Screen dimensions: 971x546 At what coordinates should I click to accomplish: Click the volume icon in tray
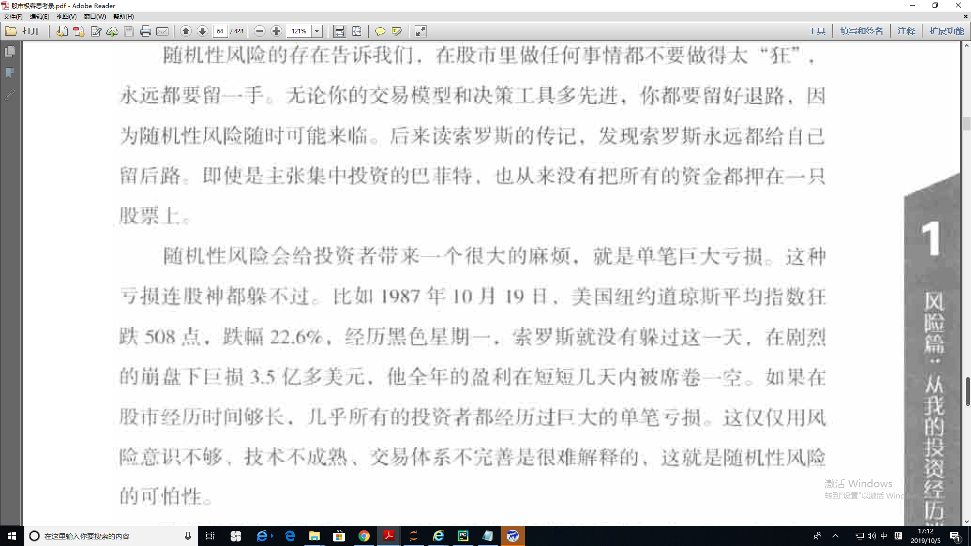pos(871,536)
